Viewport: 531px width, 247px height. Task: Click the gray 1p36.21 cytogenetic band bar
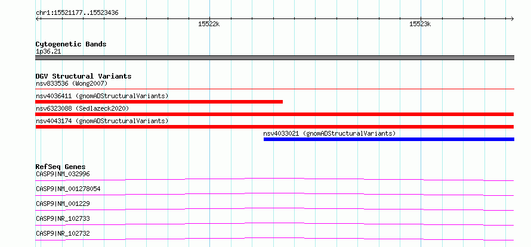point(274,58)
